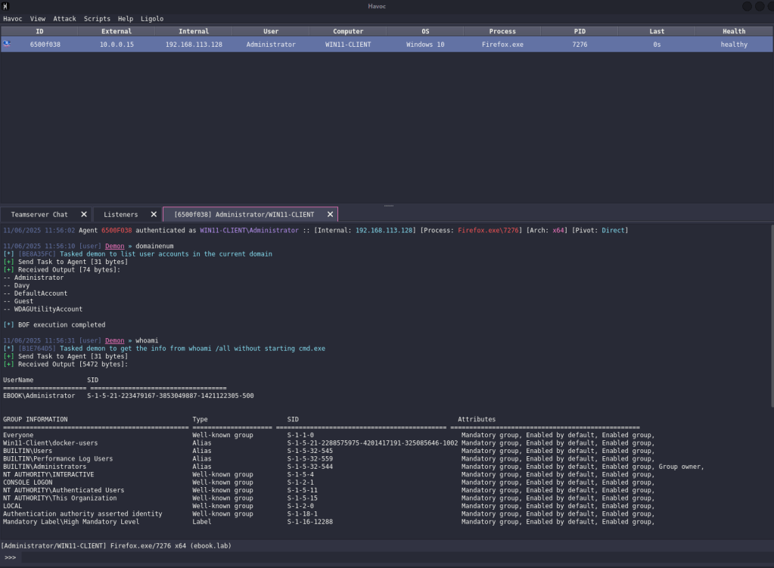The width and height of the screenshot is (774, 568).
Task: Open the Help menu
Action: pyautogui.click(x=126, y=19)
